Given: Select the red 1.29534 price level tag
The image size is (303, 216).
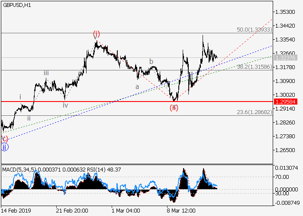Looking at the screenshot, I should pos(285,102).
